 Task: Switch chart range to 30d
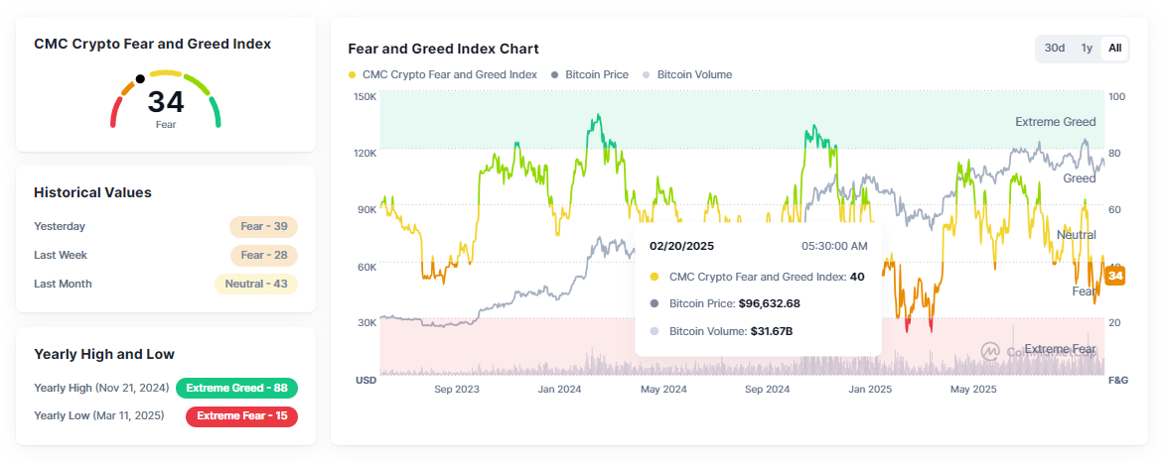point(1055,48)
